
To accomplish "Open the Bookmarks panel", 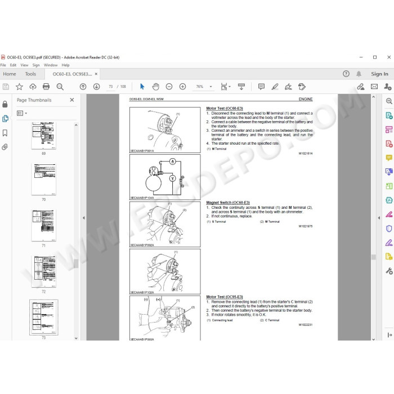I will pyautogui.click(x=5, y=133).
